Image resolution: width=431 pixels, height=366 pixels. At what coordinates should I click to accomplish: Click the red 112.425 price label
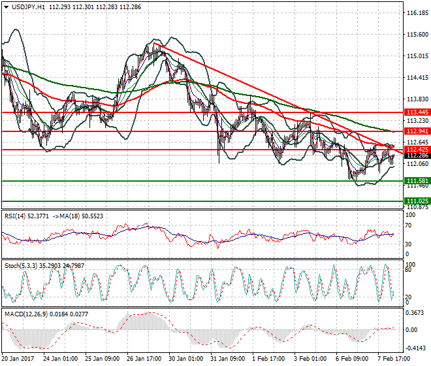pos(417,150)
